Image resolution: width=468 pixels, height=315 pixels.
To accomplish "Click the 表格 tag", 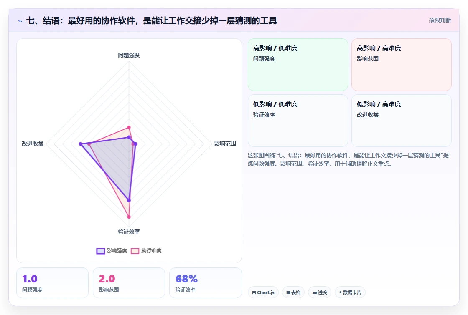I will [293, 292].
